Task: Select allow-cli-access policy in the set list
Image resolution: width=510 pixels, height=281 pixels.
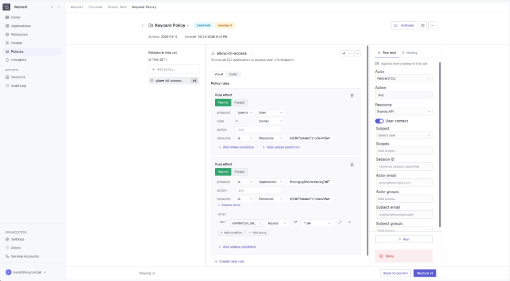Action: click(174, 81)
